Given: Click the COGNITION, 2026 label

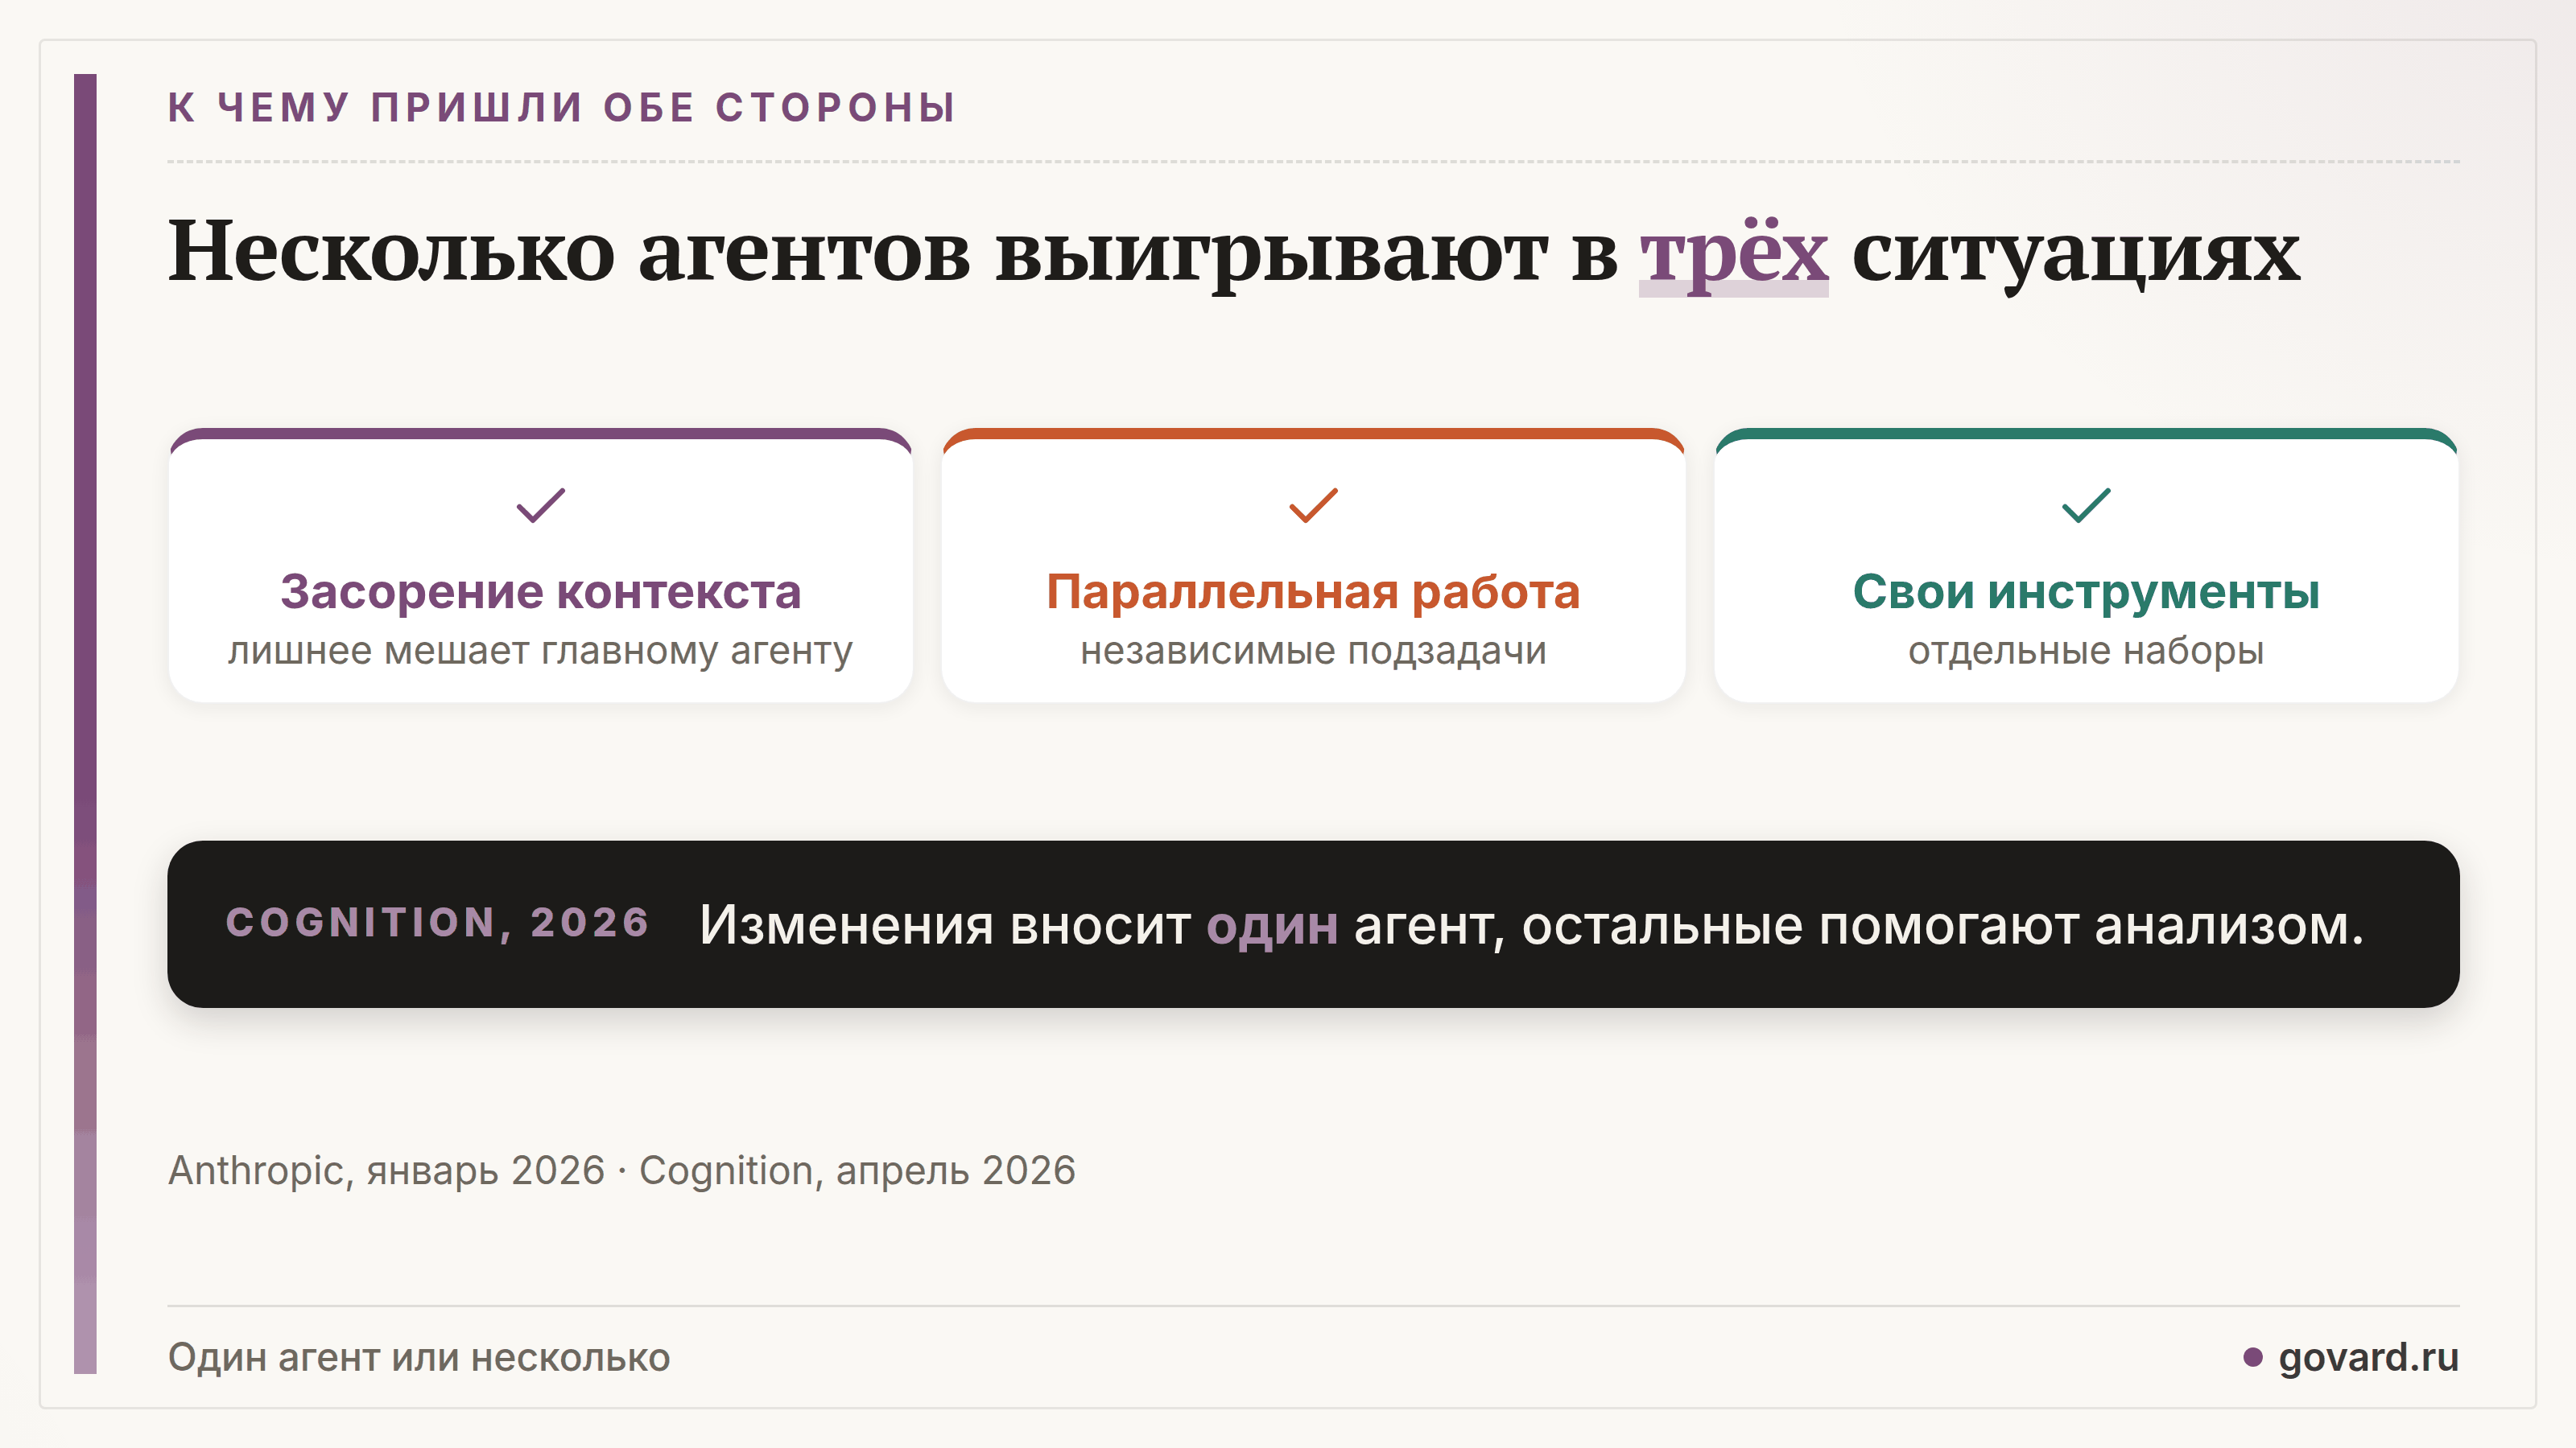Looking at the screenshot, I should (438, 923).
